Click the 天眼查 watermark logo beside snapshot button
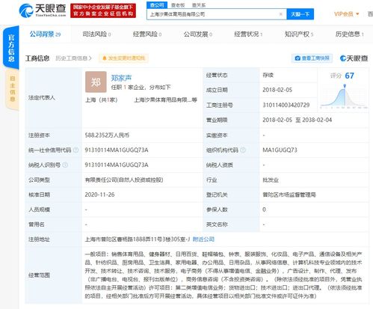Screen dimensions: 373x309 354,58
